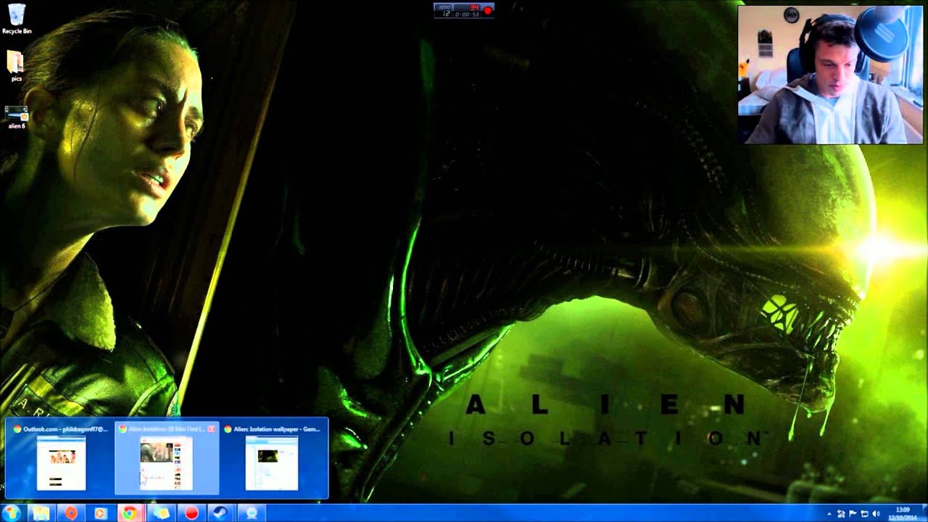Open the media player taskbar icon

(x=101, y=513)
